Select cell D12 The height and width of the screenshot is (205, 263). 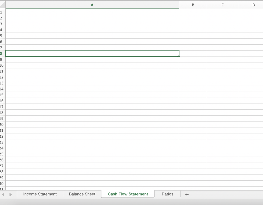coord(251,77)
